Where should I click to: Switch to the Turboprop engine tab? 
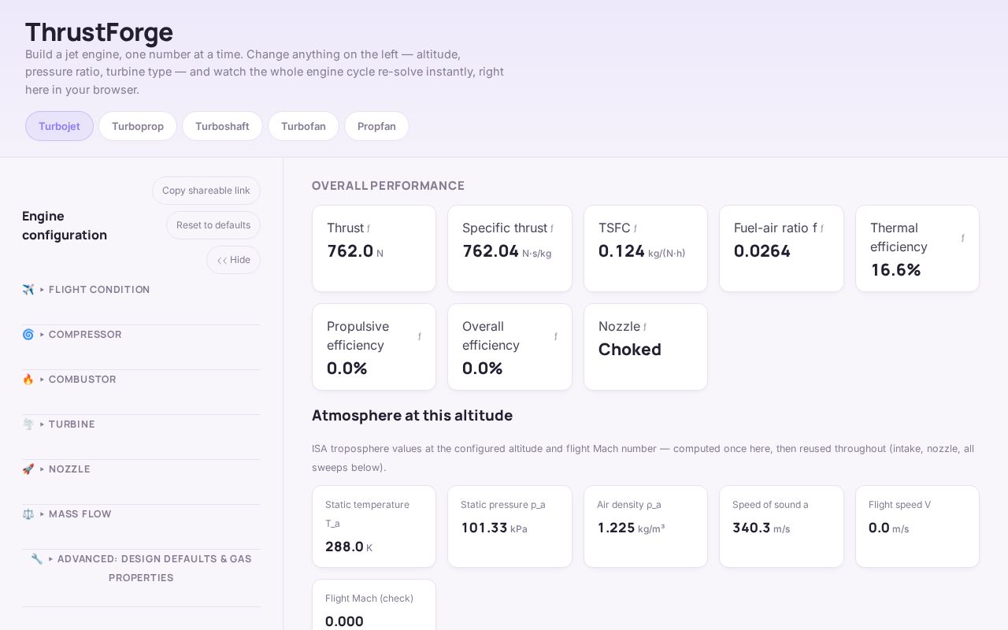(x=138, y=126)
